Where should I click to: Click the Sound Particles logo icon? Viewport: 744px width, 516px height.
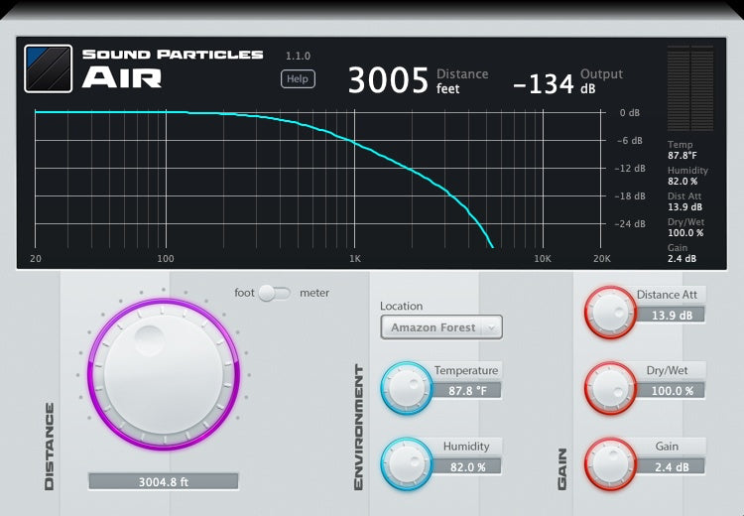pos(48,68)
